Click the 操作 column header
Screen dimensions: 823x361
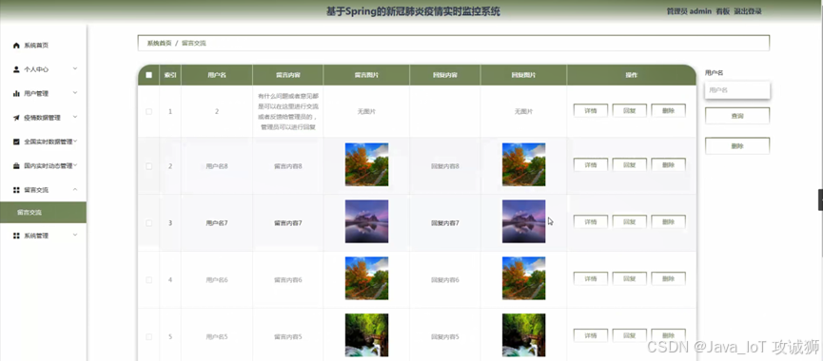pyautogui.click(x=632, y=75)
